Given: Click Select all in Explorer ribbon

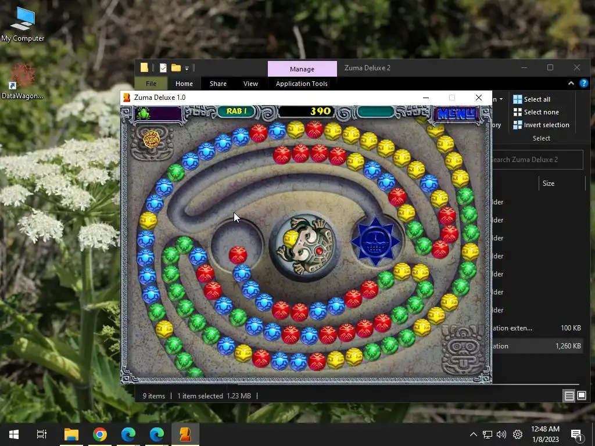Looking at the screenshot, I should point(532,99).
